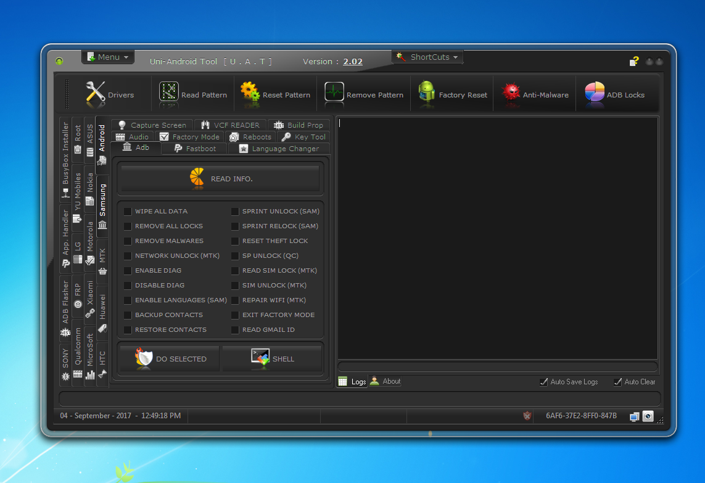Check REPAIR WIFI (MTK) option
This screenshot has width=705, height=483.
pyautogui.click(x=235, y=300)
